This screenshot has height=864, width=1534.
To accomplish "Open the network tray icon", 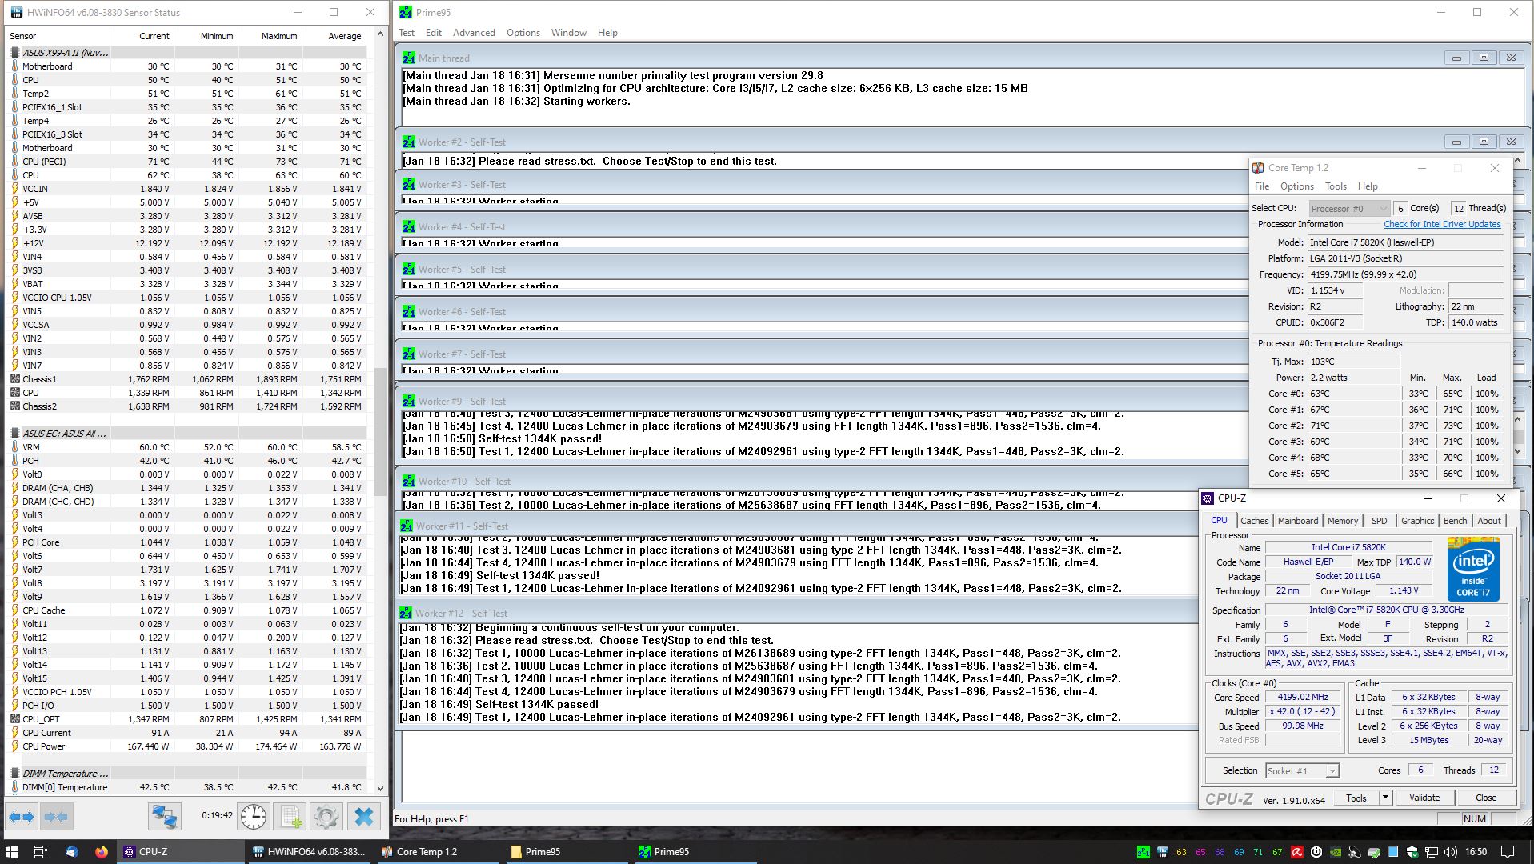I will pos(1432,852).
